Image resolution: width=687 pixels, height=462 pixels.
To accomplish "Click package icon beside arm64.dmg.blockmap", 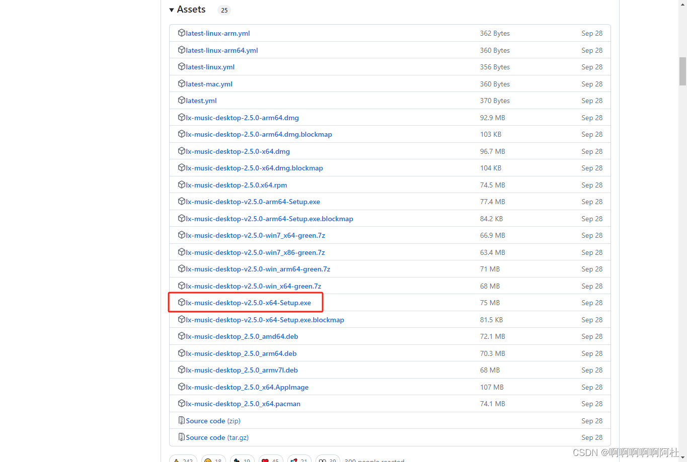I will (x=182, y=134).
